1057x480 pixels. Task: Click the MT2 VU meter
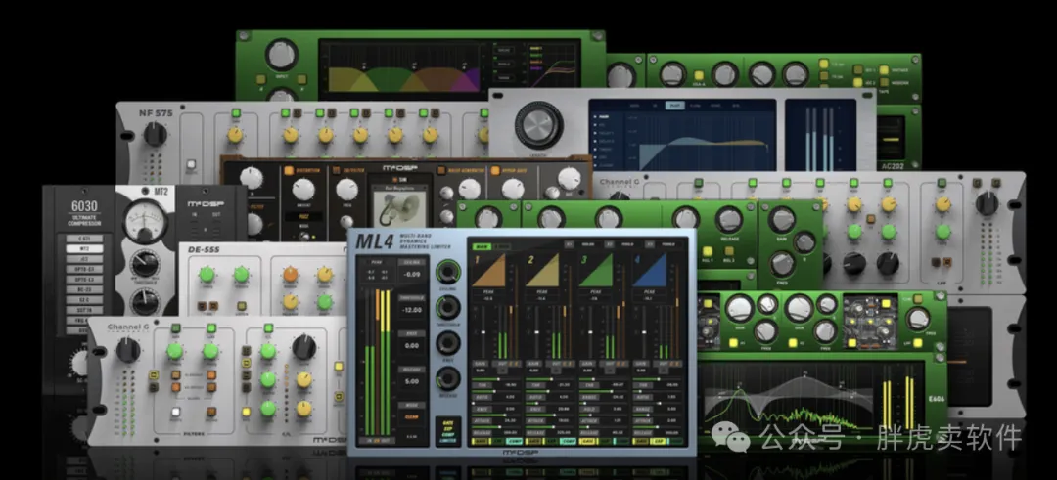(x=146, y=222)
